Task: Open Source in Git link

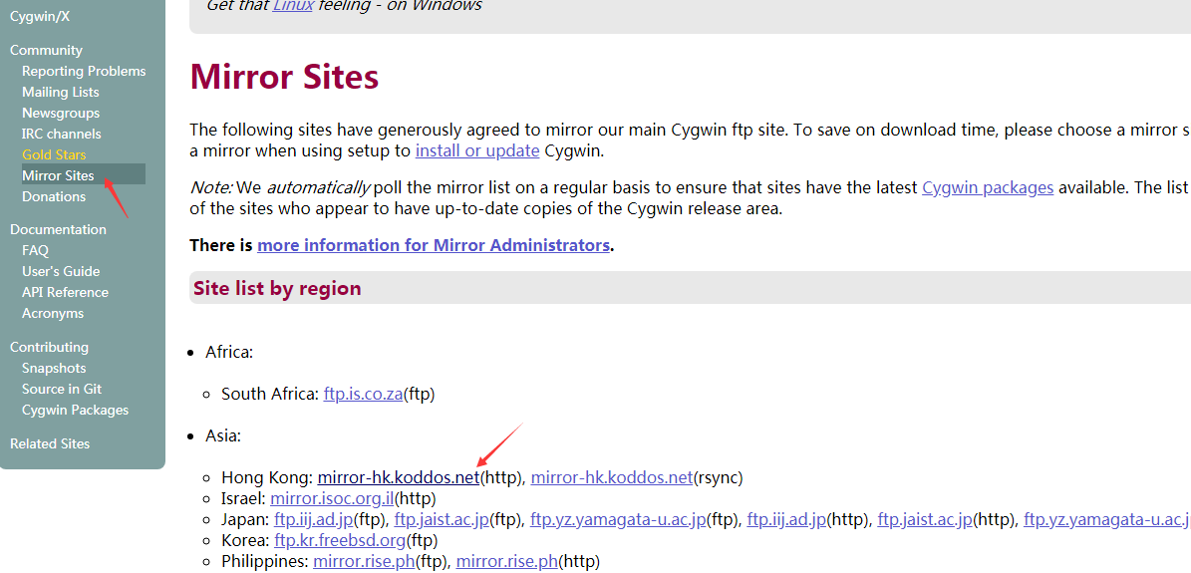Action: [62, 389]
